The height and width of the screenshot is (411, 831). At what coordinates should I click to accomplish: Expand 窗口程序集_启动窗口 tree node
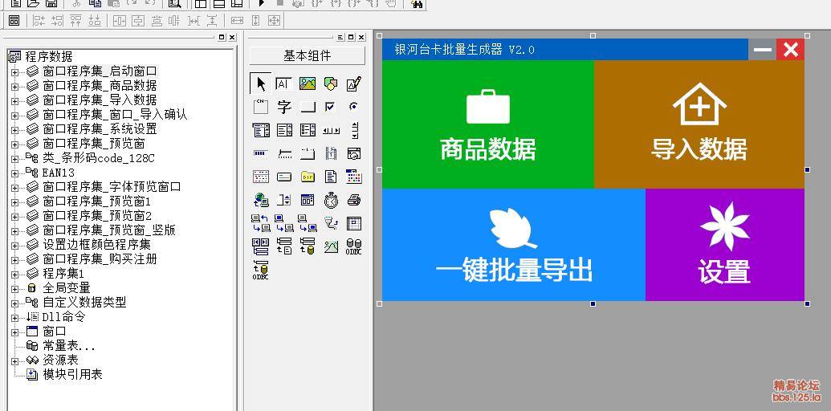(14, 71)
